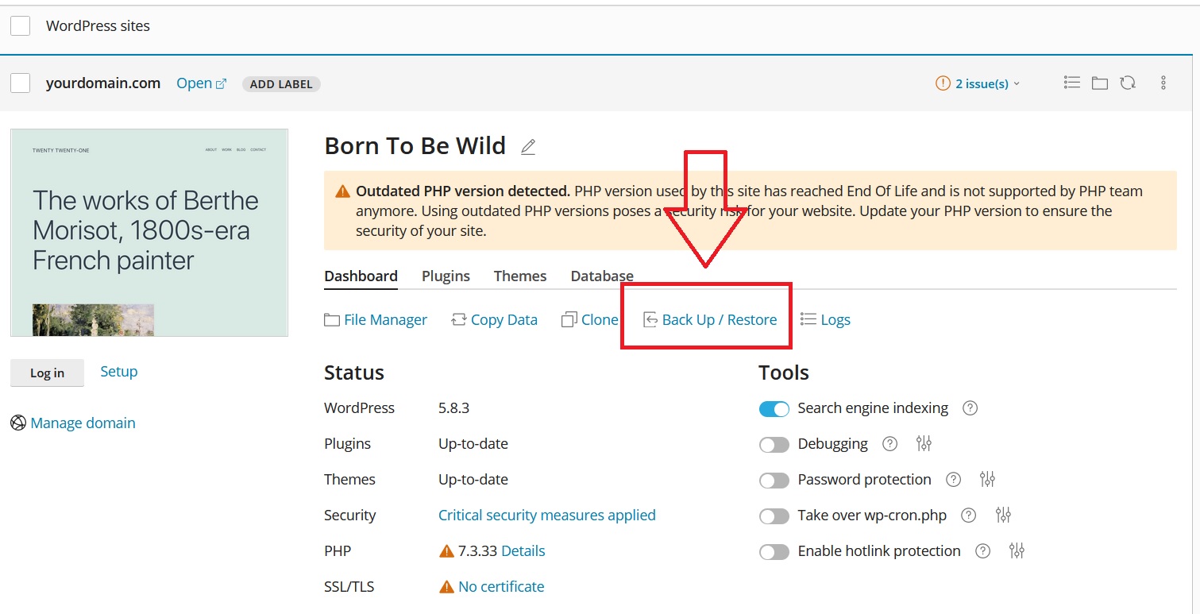
Task: Click help icon next to Search engine indexing
Action: pyautogui.click(x=970, y=408)
